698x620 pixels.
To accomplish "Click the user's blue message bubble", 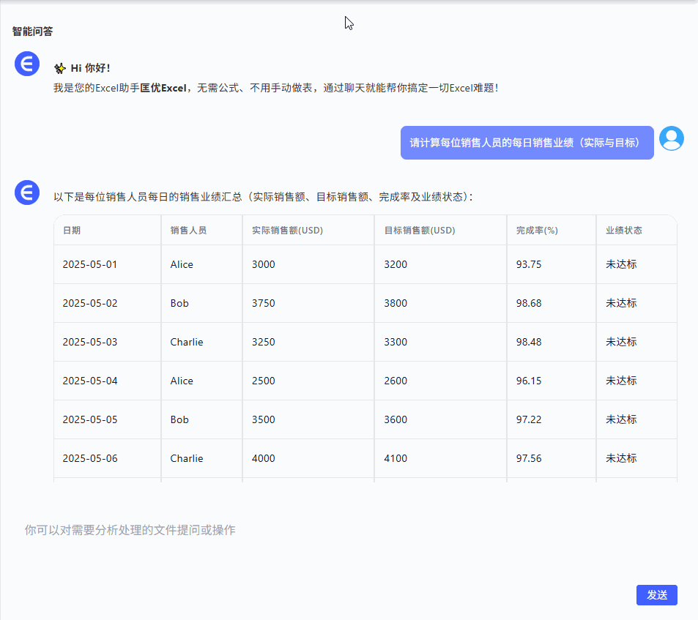I will pyautogui.click(x=527, y=143).
